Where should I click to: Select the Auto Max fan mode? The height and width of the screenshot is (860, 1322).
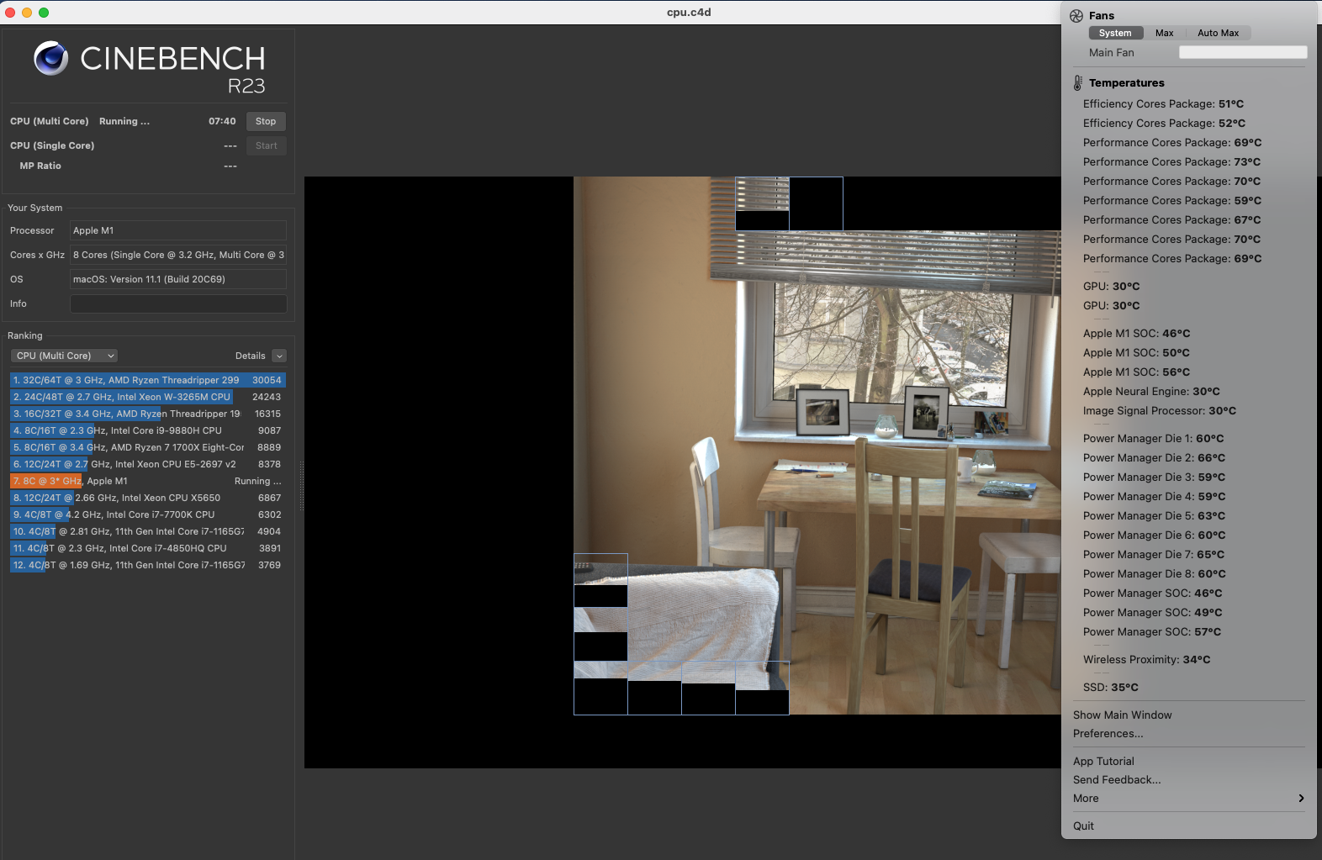coord(1218,33)
